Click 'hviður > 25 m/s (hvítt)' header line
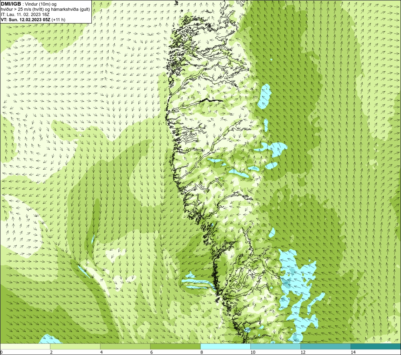 (x=22, y=10)
